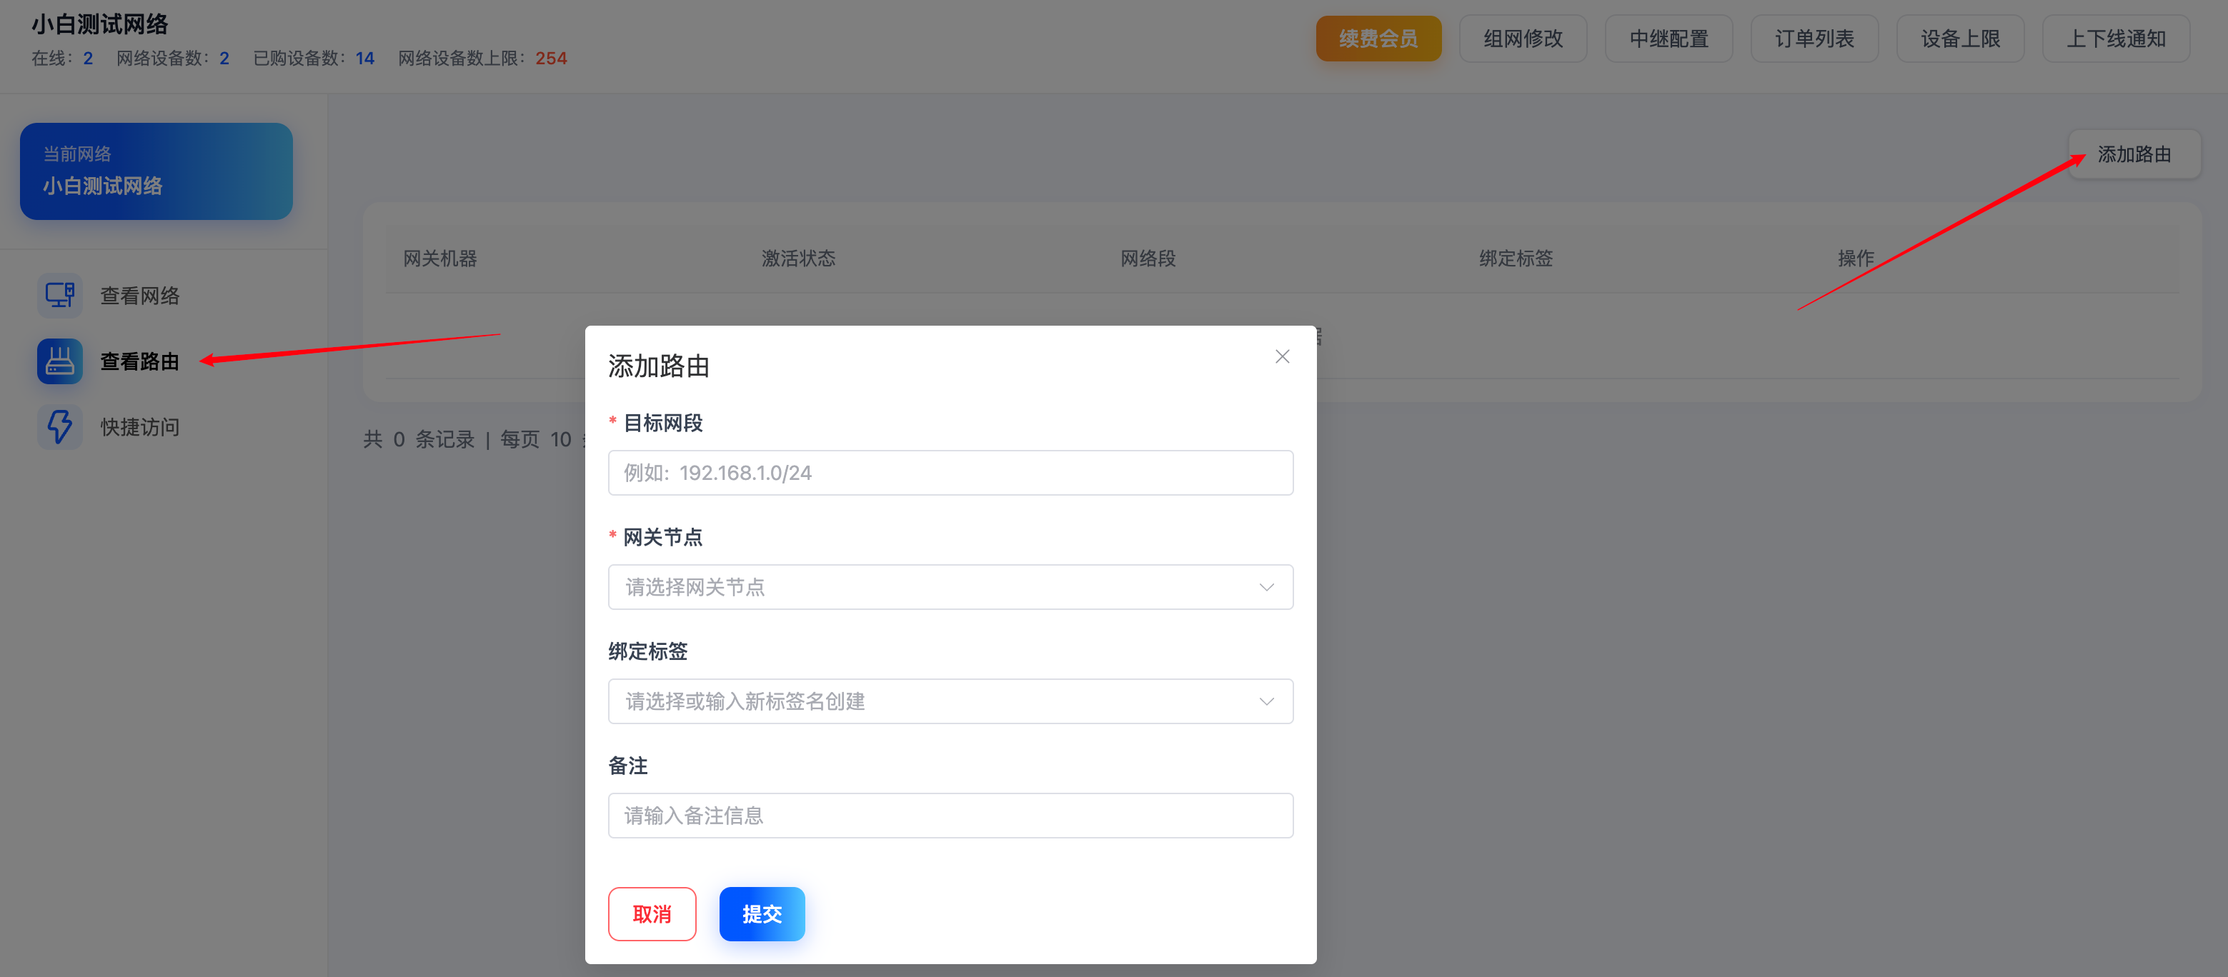Open 查看路由 in sidebar
The image size is (2228, 977).
coord(139,361)
